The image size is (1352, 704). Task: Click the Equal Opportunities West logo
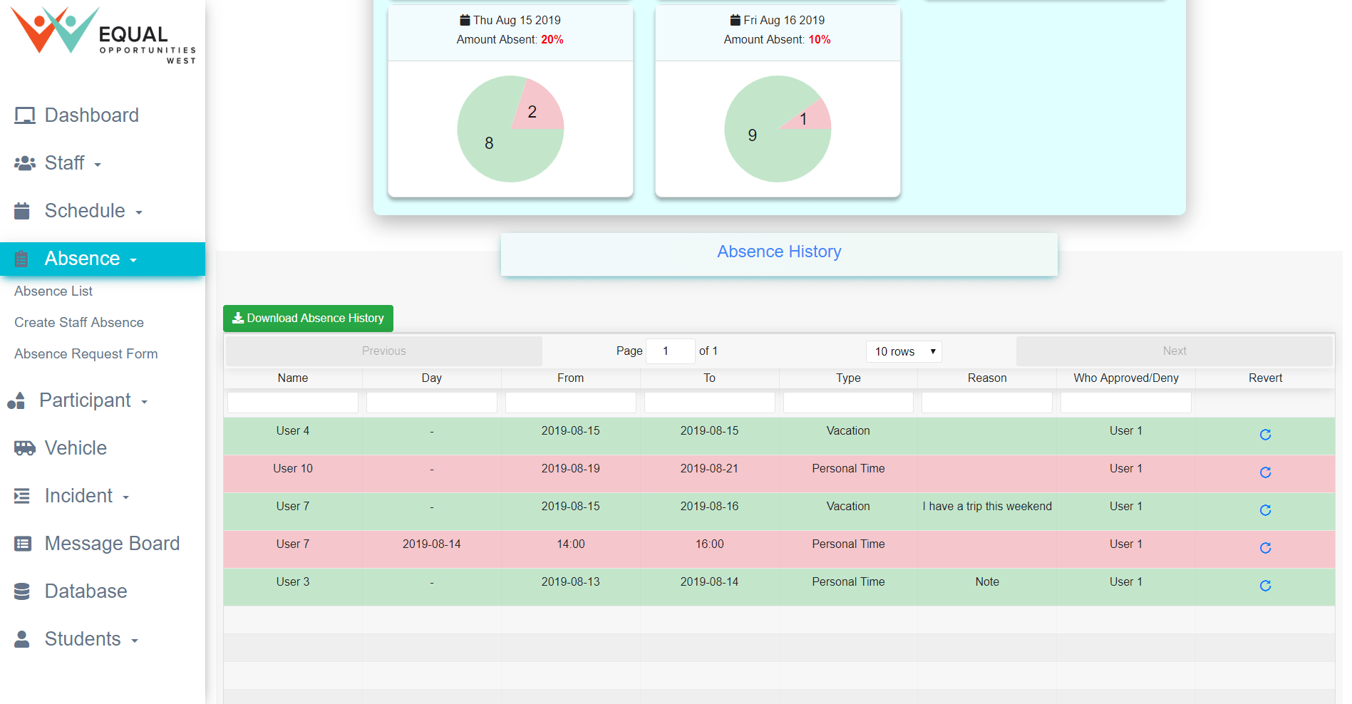pyautogui.click(x=103, y=36)
